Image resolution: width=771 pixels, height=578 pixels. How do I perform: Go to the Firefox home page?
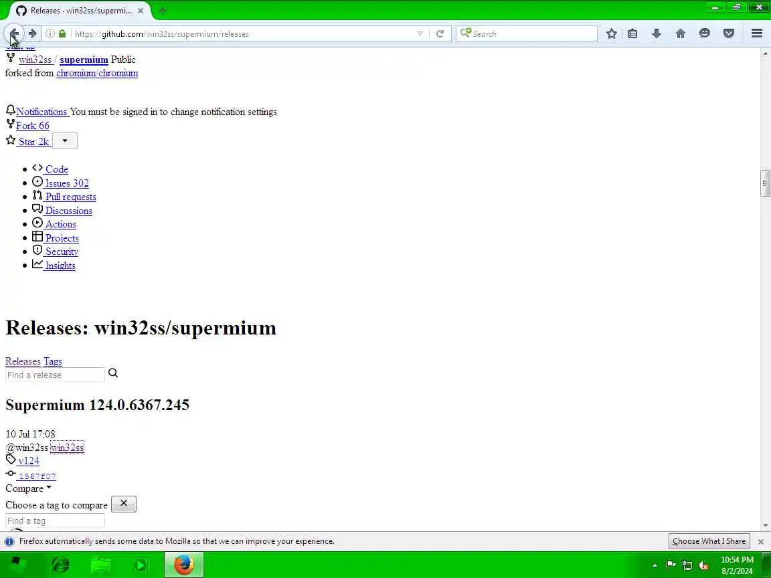coord(681,33)
